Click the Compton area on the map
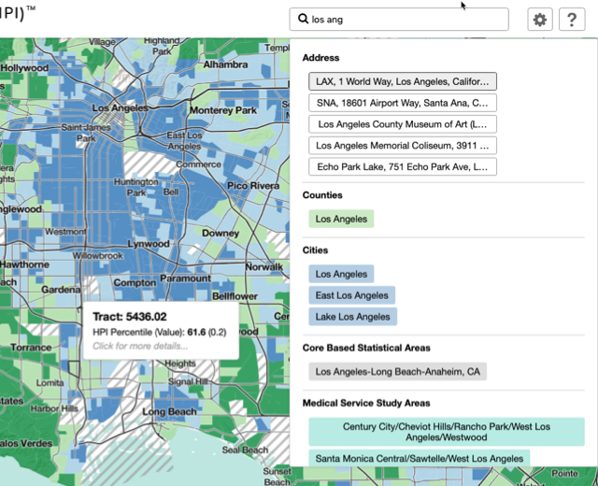Viewport: 598px width, 486px height. pos(135,282)
